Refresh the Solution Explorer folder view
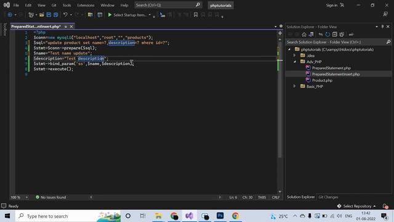Screen dimensions: 394x222 tap(328, 35)
